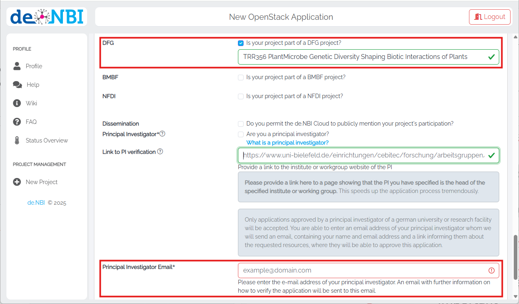519x304 pixels.
Task: Click the de.NBI footer link
Action: 36,203
